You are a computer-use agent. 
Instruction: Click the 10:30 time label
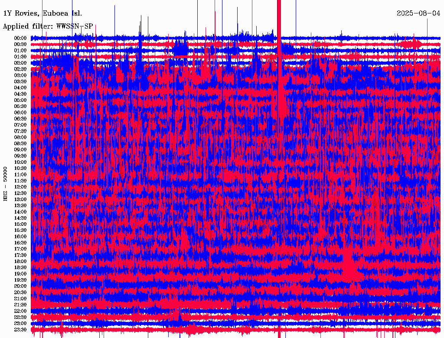pyautogui.click(x=20, y=168)
